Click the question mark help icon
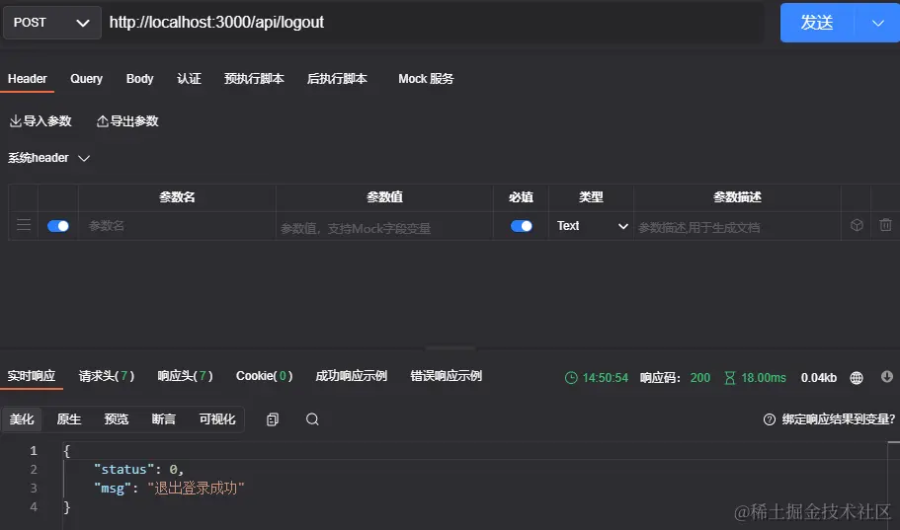900x530 pixels. 770,419
